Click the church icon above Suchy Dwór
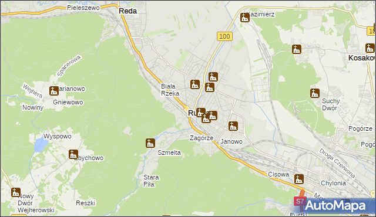This screenshot has width=376, height=217. coord(315,93)
